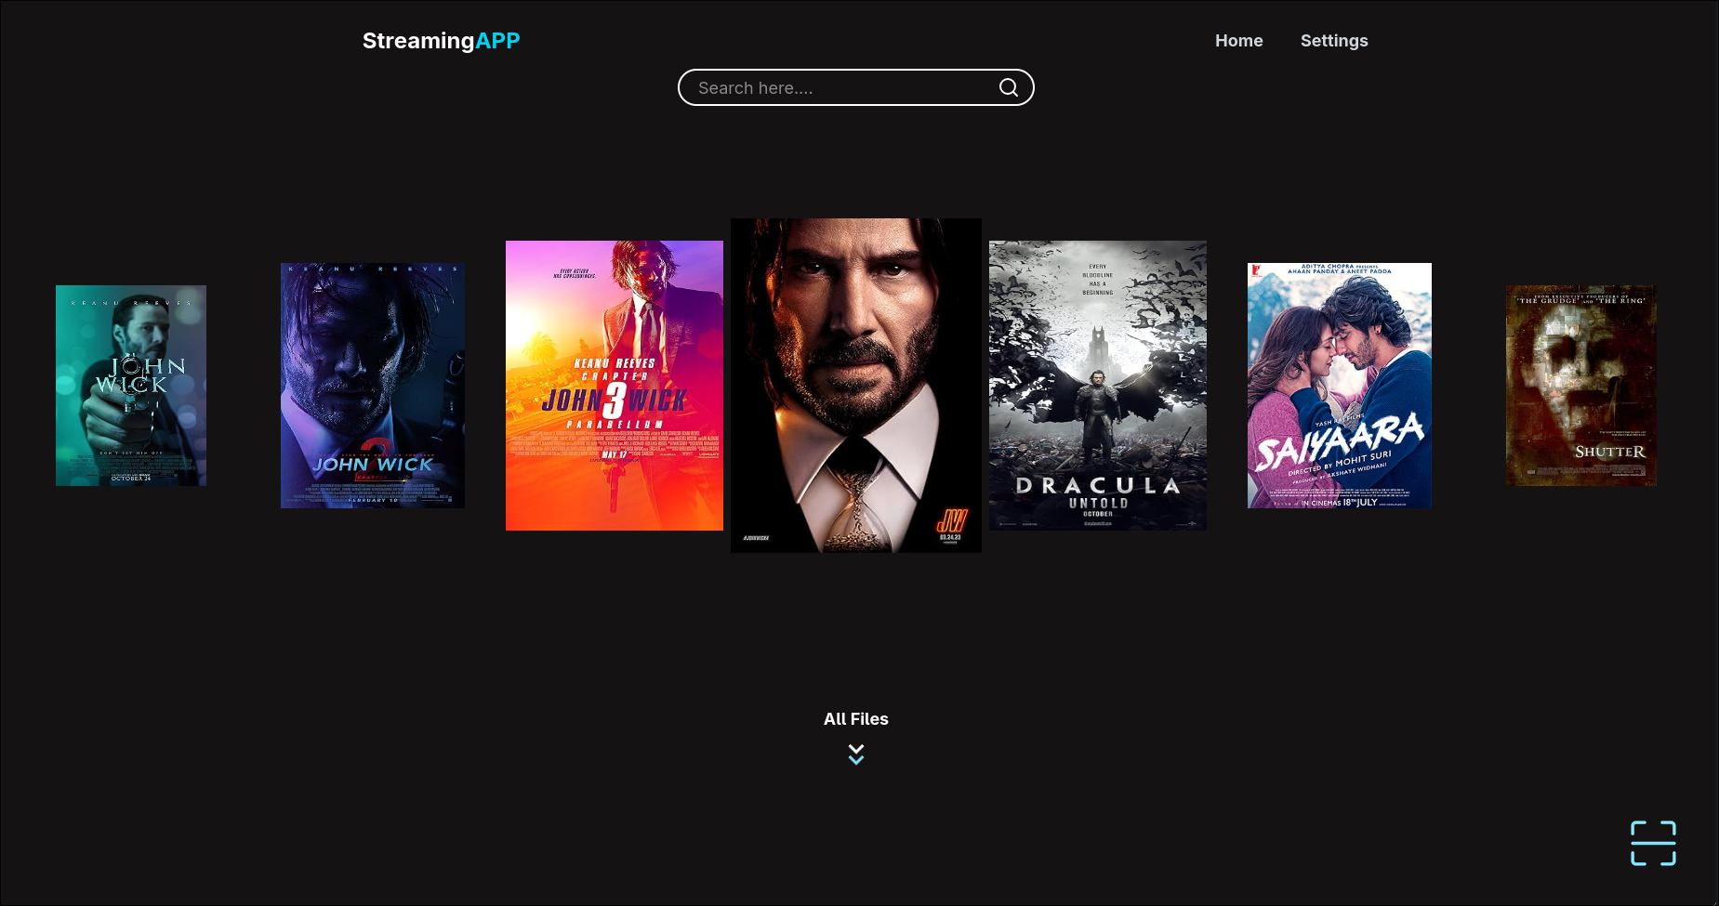Click the cyan APP part of logo

pyautogui.click(x=497, y=41)
